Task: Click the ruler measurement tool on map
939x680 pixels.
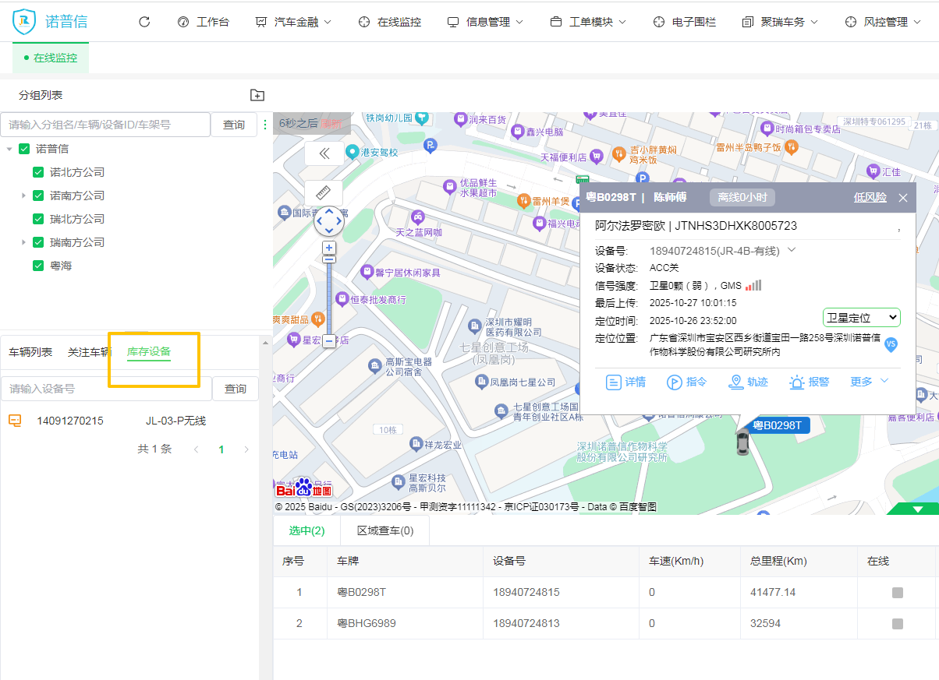Action: (x=324, y=192)
